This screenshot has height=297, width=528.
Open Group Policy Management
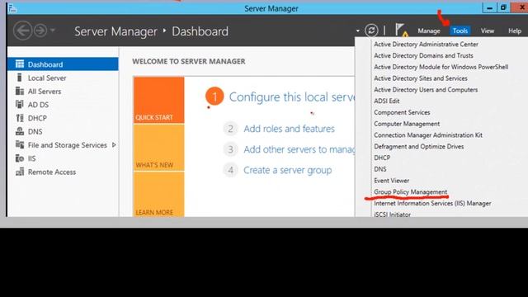point(411,192)
